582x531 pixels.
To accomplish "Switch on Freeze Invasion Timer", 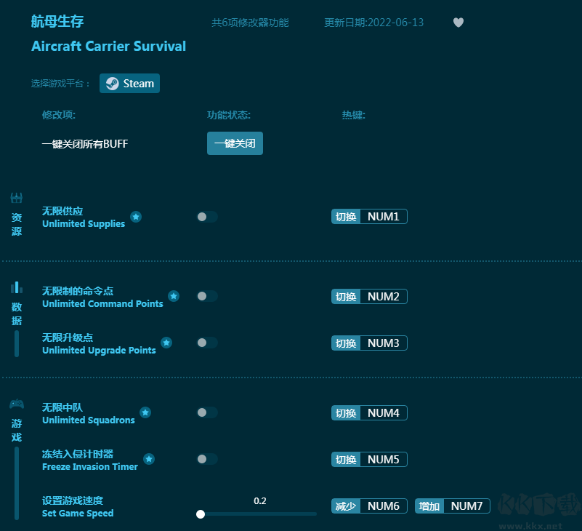I will (x=206, y=459).
